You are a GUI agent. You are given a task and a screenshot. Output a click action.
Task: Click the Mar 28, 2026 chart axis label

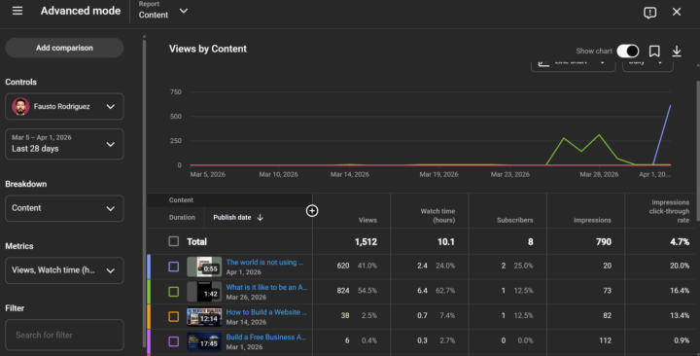coord(599,175)
